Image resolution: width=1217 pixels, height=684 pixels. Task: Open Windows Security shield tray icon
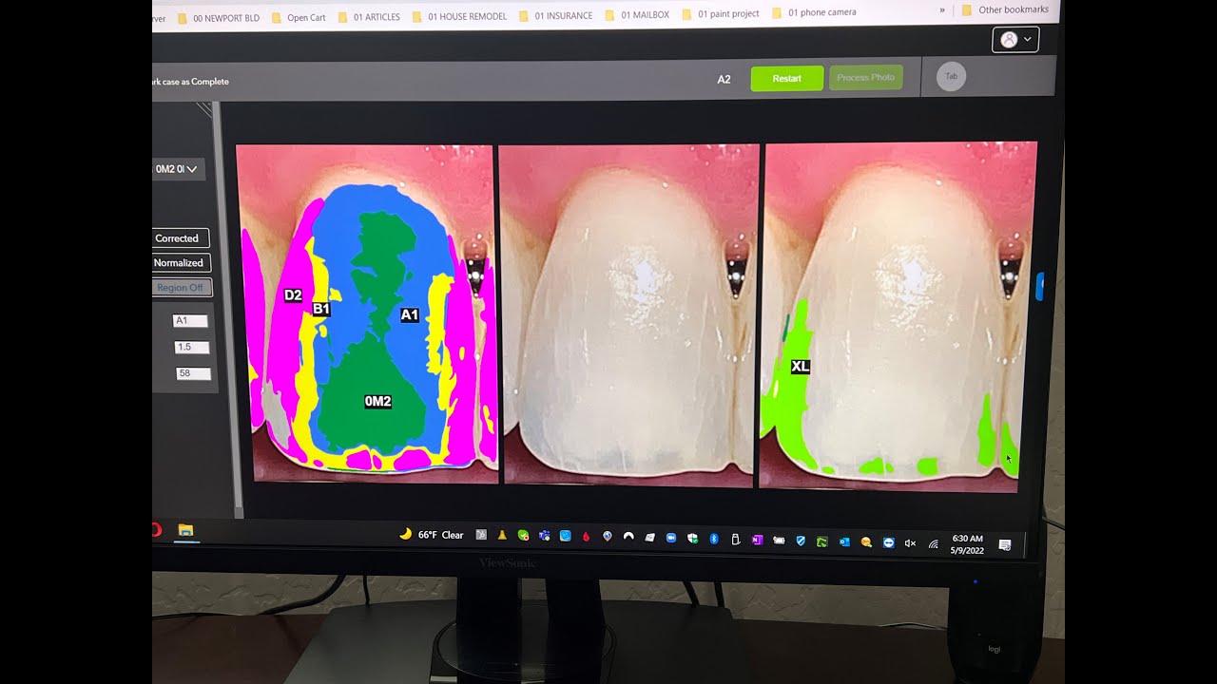tap(692, 539)
